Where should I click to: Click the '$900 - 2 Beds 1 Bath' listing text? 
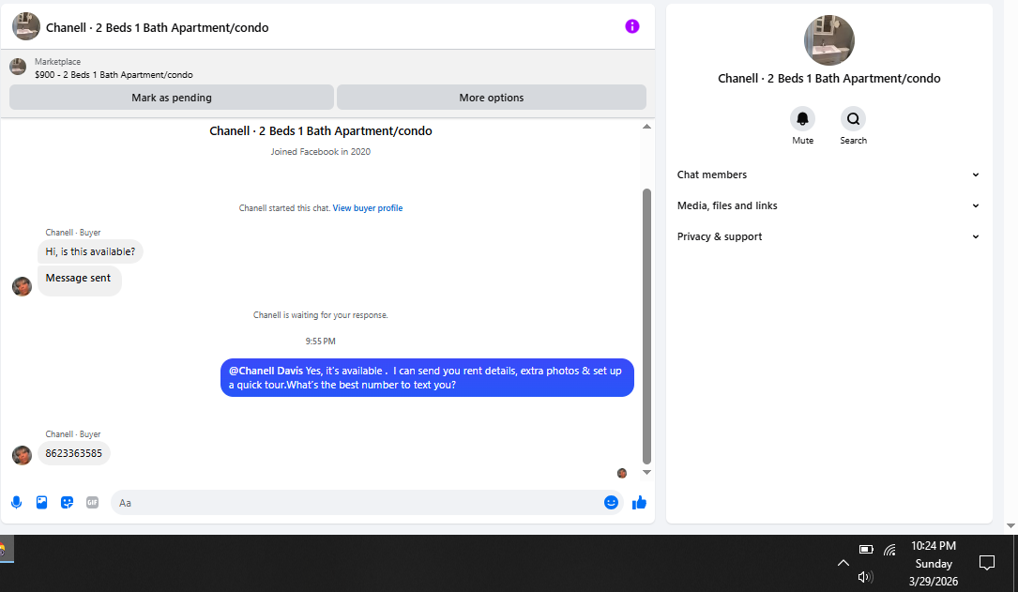tap(114, 75)
